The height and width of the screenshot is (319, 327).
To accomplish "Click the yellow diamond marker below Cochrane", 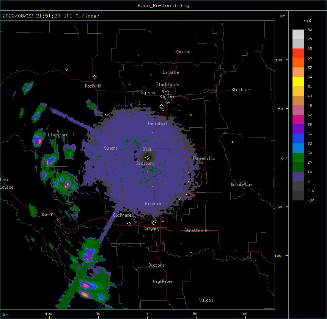I will 129,224.
